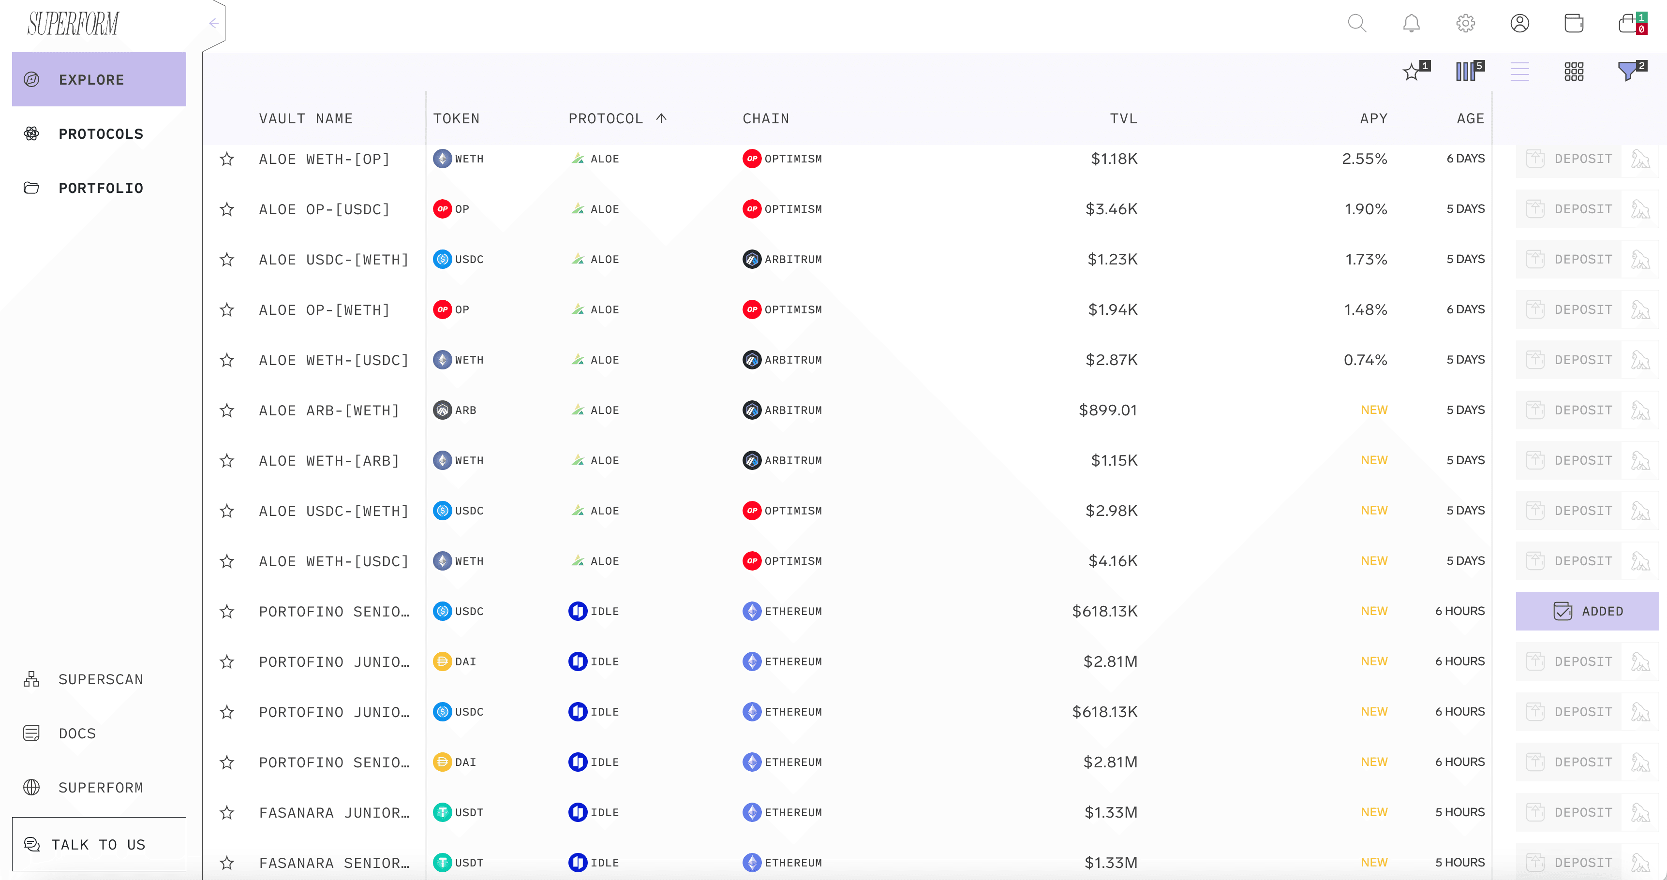Open Superscan from the sidebar

(99, 679)
